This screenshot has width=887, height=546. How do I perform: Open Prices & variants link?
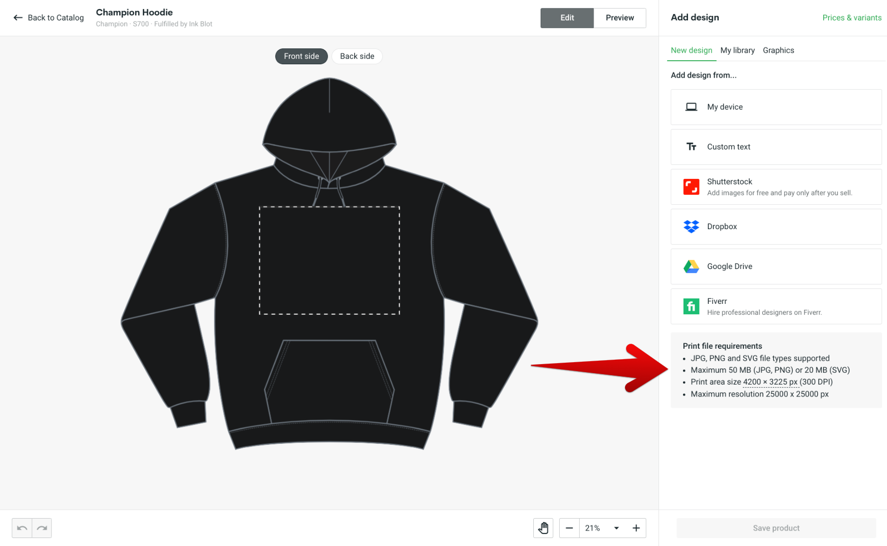[852, 18]
